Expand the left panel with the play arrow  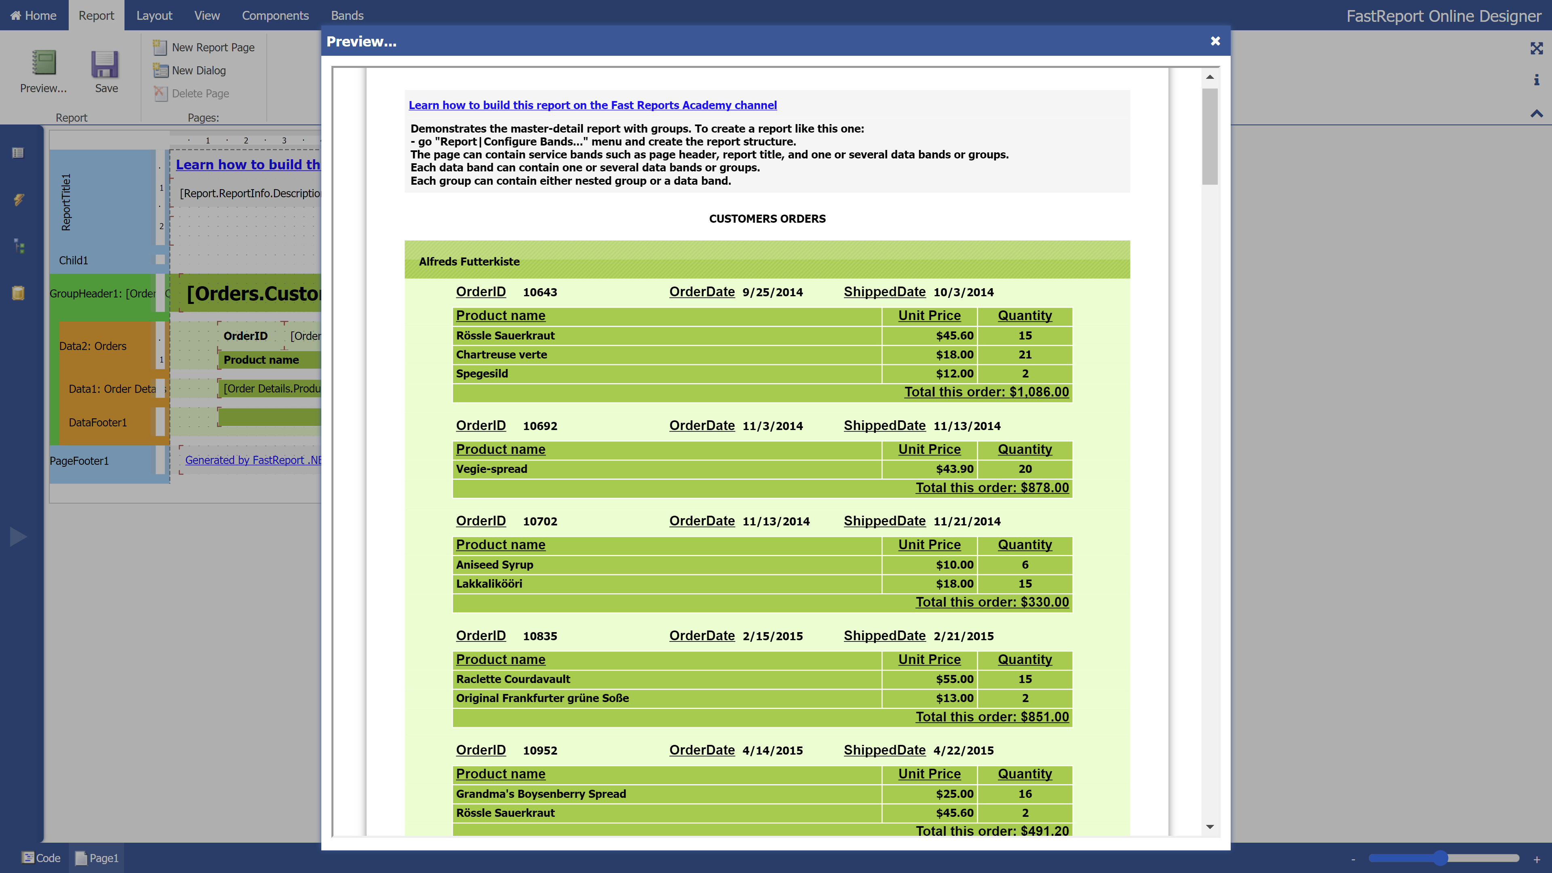click(x=17, y=536)
